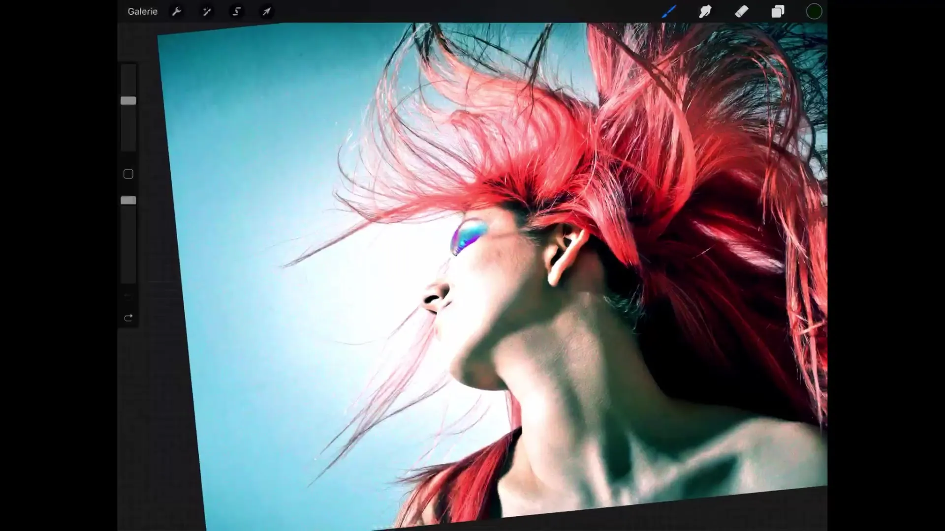Screen dimensions: 945x531
Task: Click top of the brush size track
Action: (128, 71)
